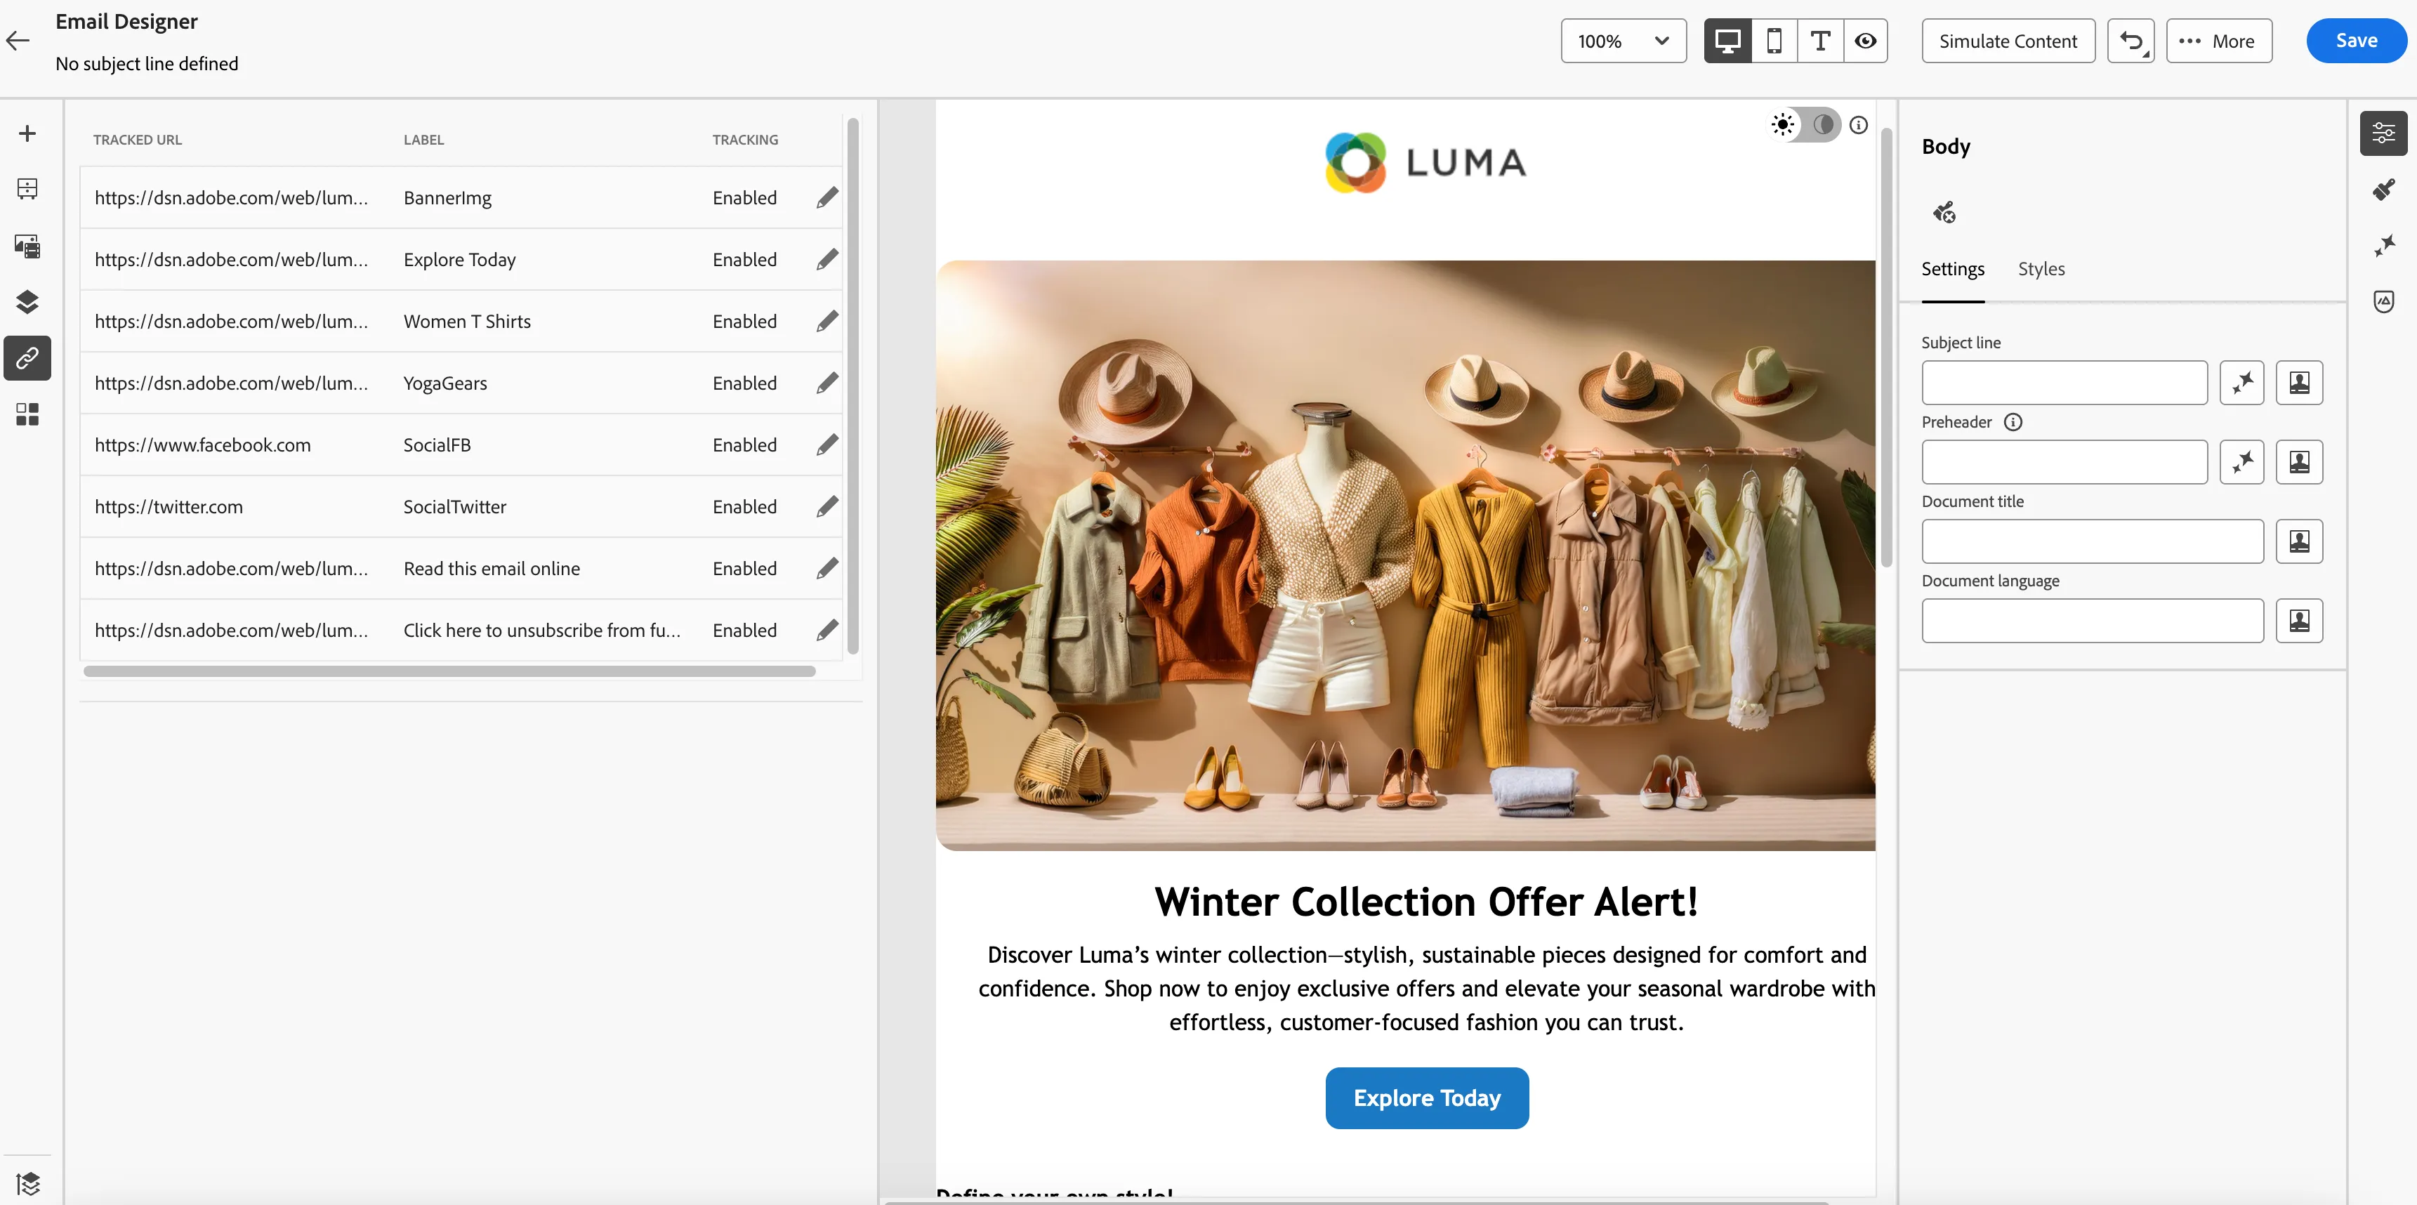Click the blue Save button
The image size is (2417, 1205).
pyautogui.click(x=2356, y=40)
